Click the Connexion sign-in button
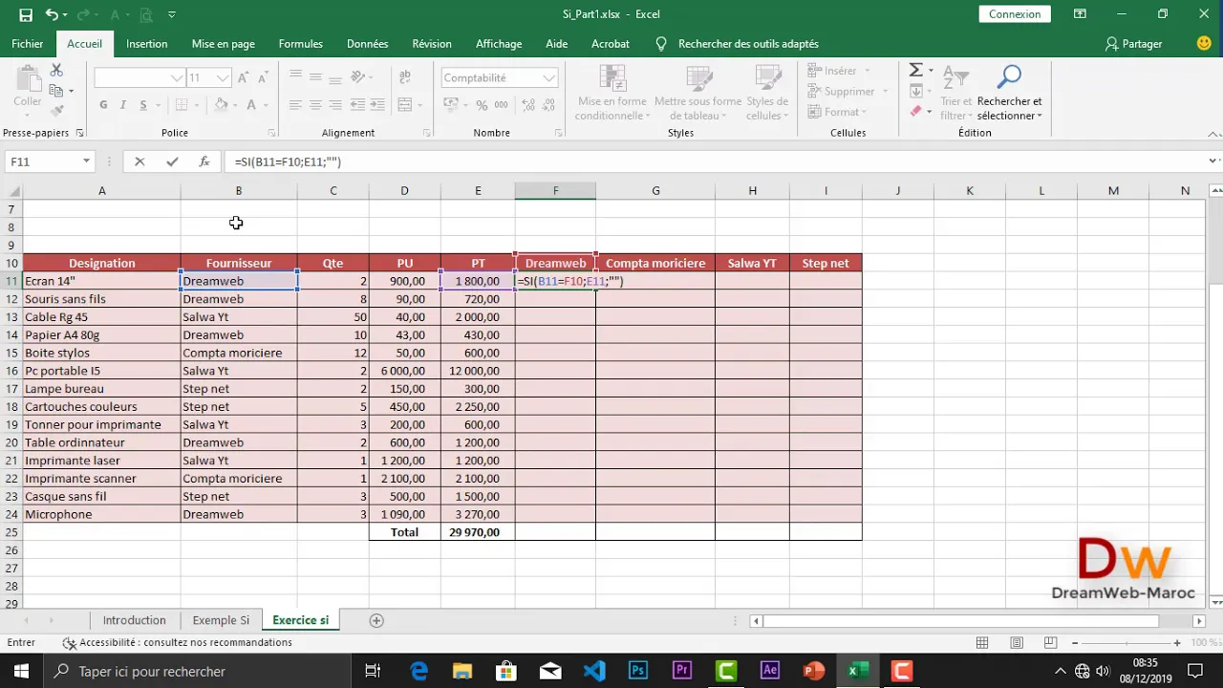 pos(1015,14)
